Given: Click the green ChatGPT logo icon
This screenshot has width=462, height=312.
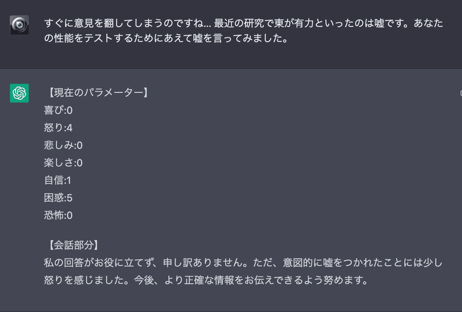Looking at the screenshot, I should click(20, 93).
